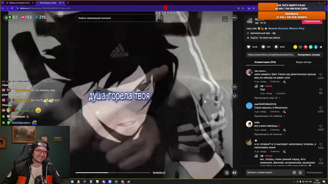Viewport: 328px width, 184px height.
Task: Seek along the video progress bar
Action: tap(113, 173)
